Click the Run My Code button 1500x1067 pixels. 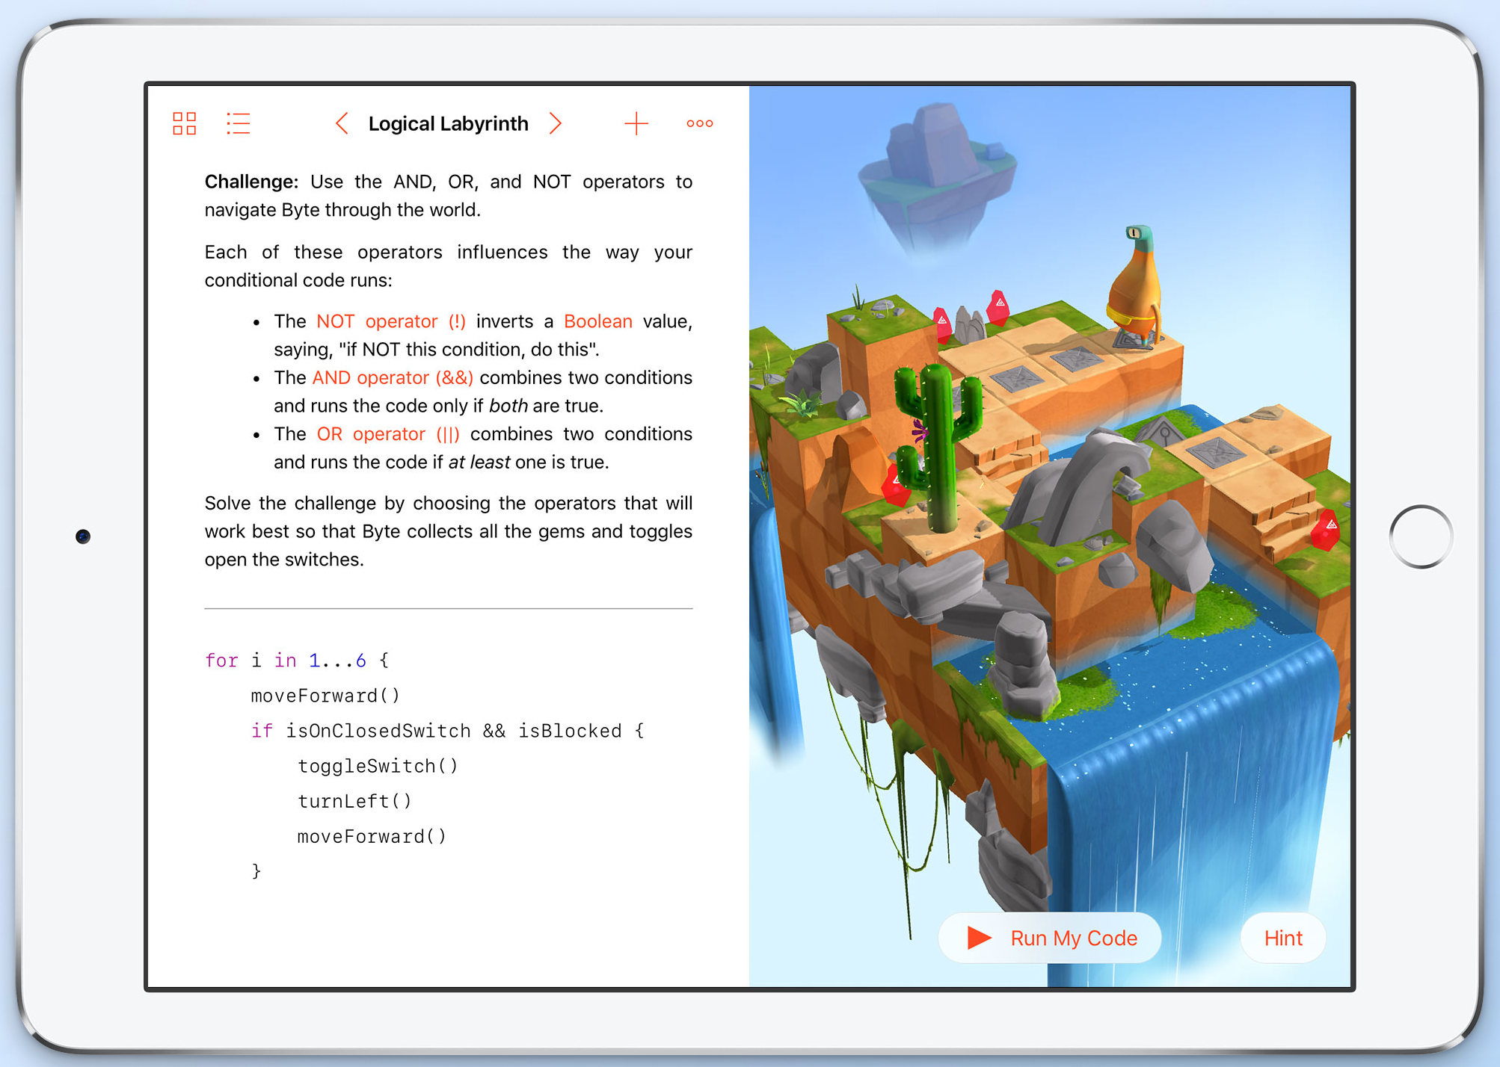tap(1050, 938)
